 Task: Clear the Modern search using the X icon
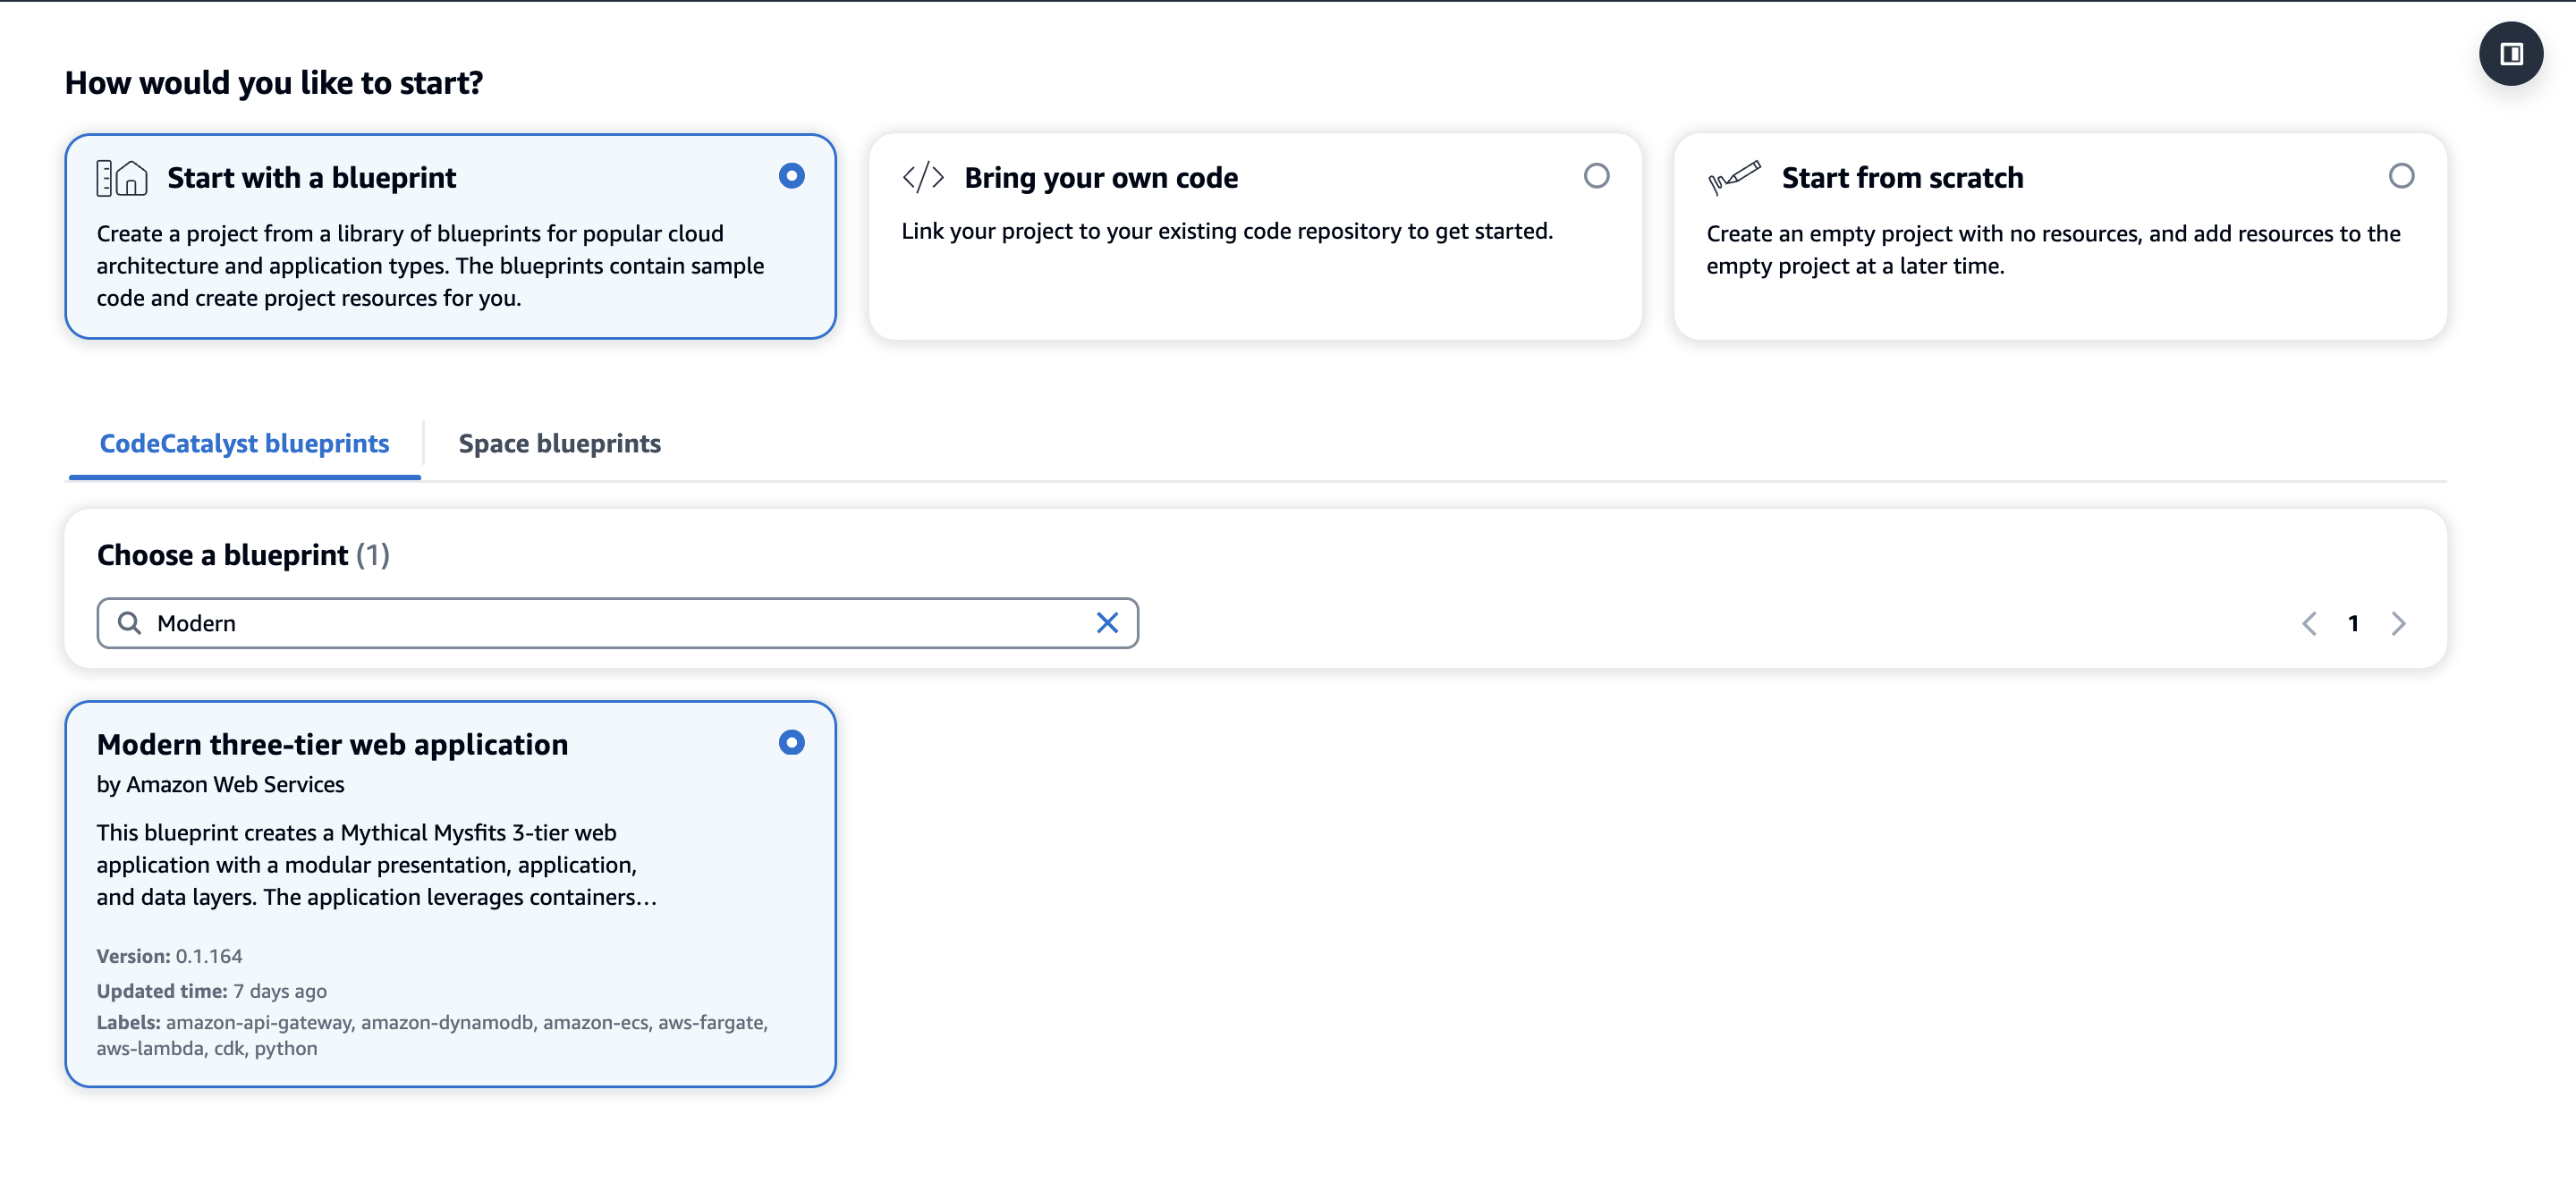click(1108, 622)
